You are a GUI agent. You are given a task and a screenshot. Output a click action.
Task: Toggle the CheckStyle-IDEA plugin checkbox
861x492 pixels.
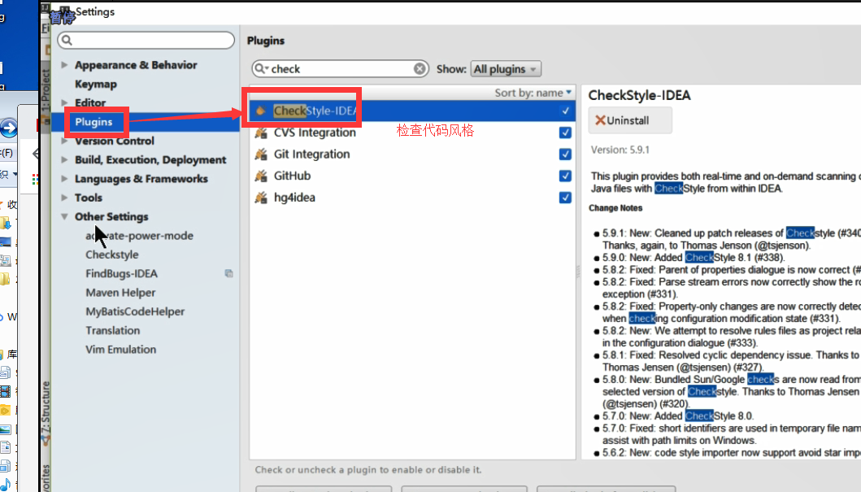[x=565, y=111]
